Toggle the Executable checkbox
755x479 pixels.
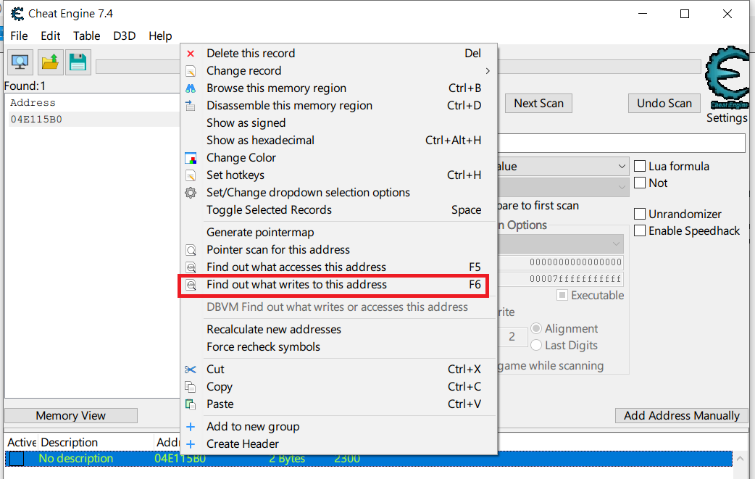click(562, 295)
